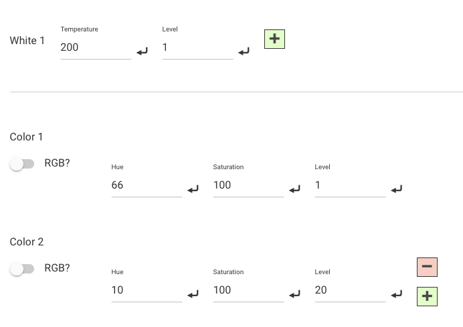Focus the Color 2 Hue input
Screen dimensions: 463x327
tap(147, 290)
